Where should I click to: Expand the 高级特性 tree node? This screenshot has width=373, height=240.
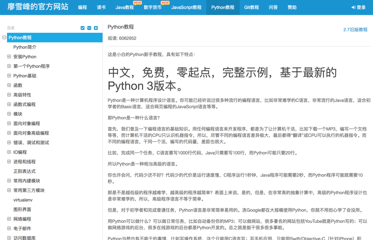click(x=9, y=95)
